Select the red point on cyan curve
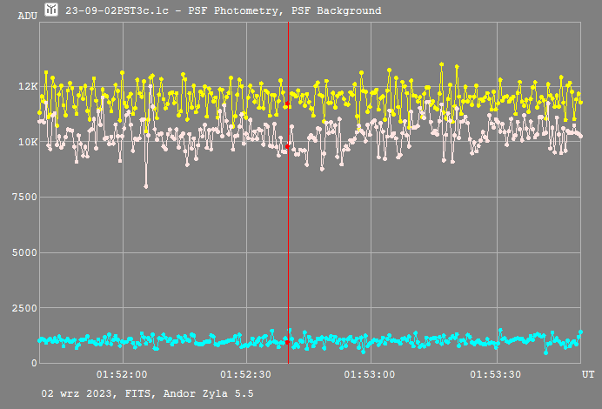The height and width of the screenshot is (409, 602). tap(287, 342)
